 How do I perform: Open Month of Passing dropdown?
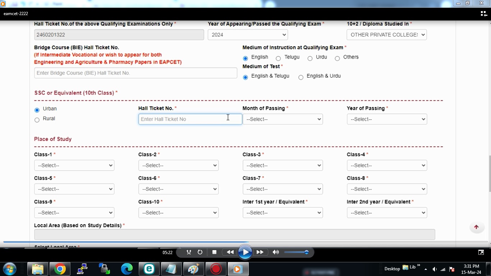click(x=283, y=119)
